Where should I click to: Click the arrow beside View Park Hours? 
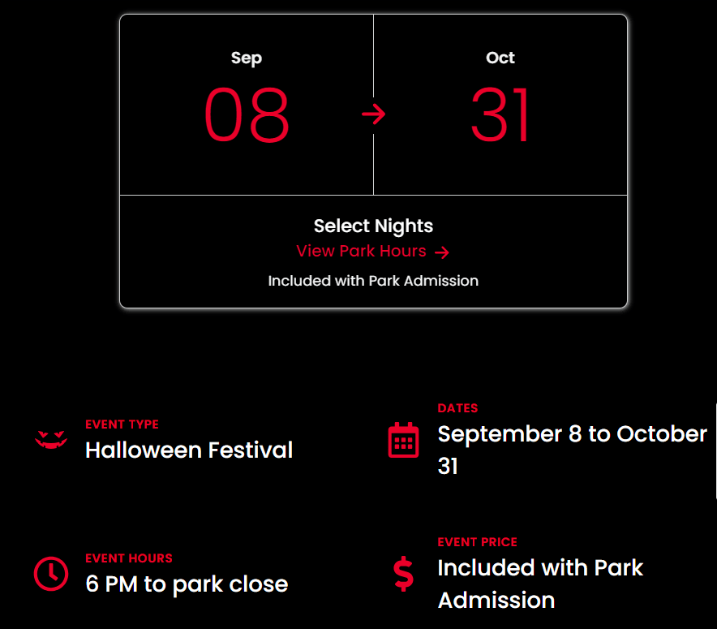pyautogui.click(x=441, y=252)
